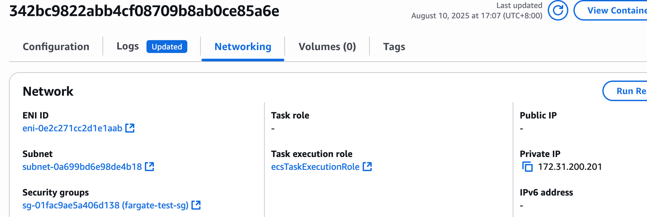Image resolution: width=647 pixels, height=217 pixels.
Task: Click the Run Reachability button in Network
Action: pyautogui.click(x=625, y=91)
